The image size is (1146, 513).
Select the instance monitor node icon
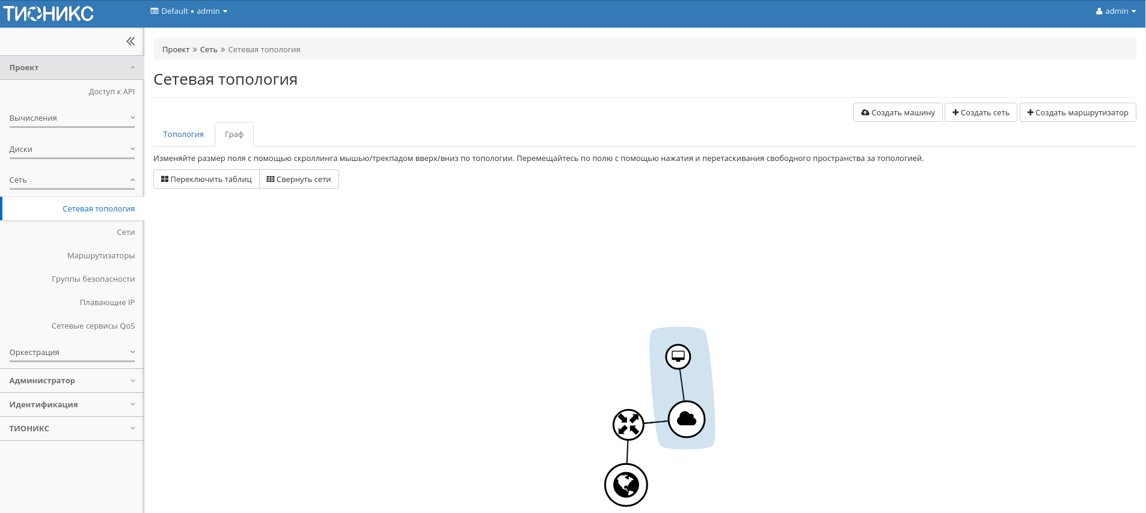pos(678,356)
